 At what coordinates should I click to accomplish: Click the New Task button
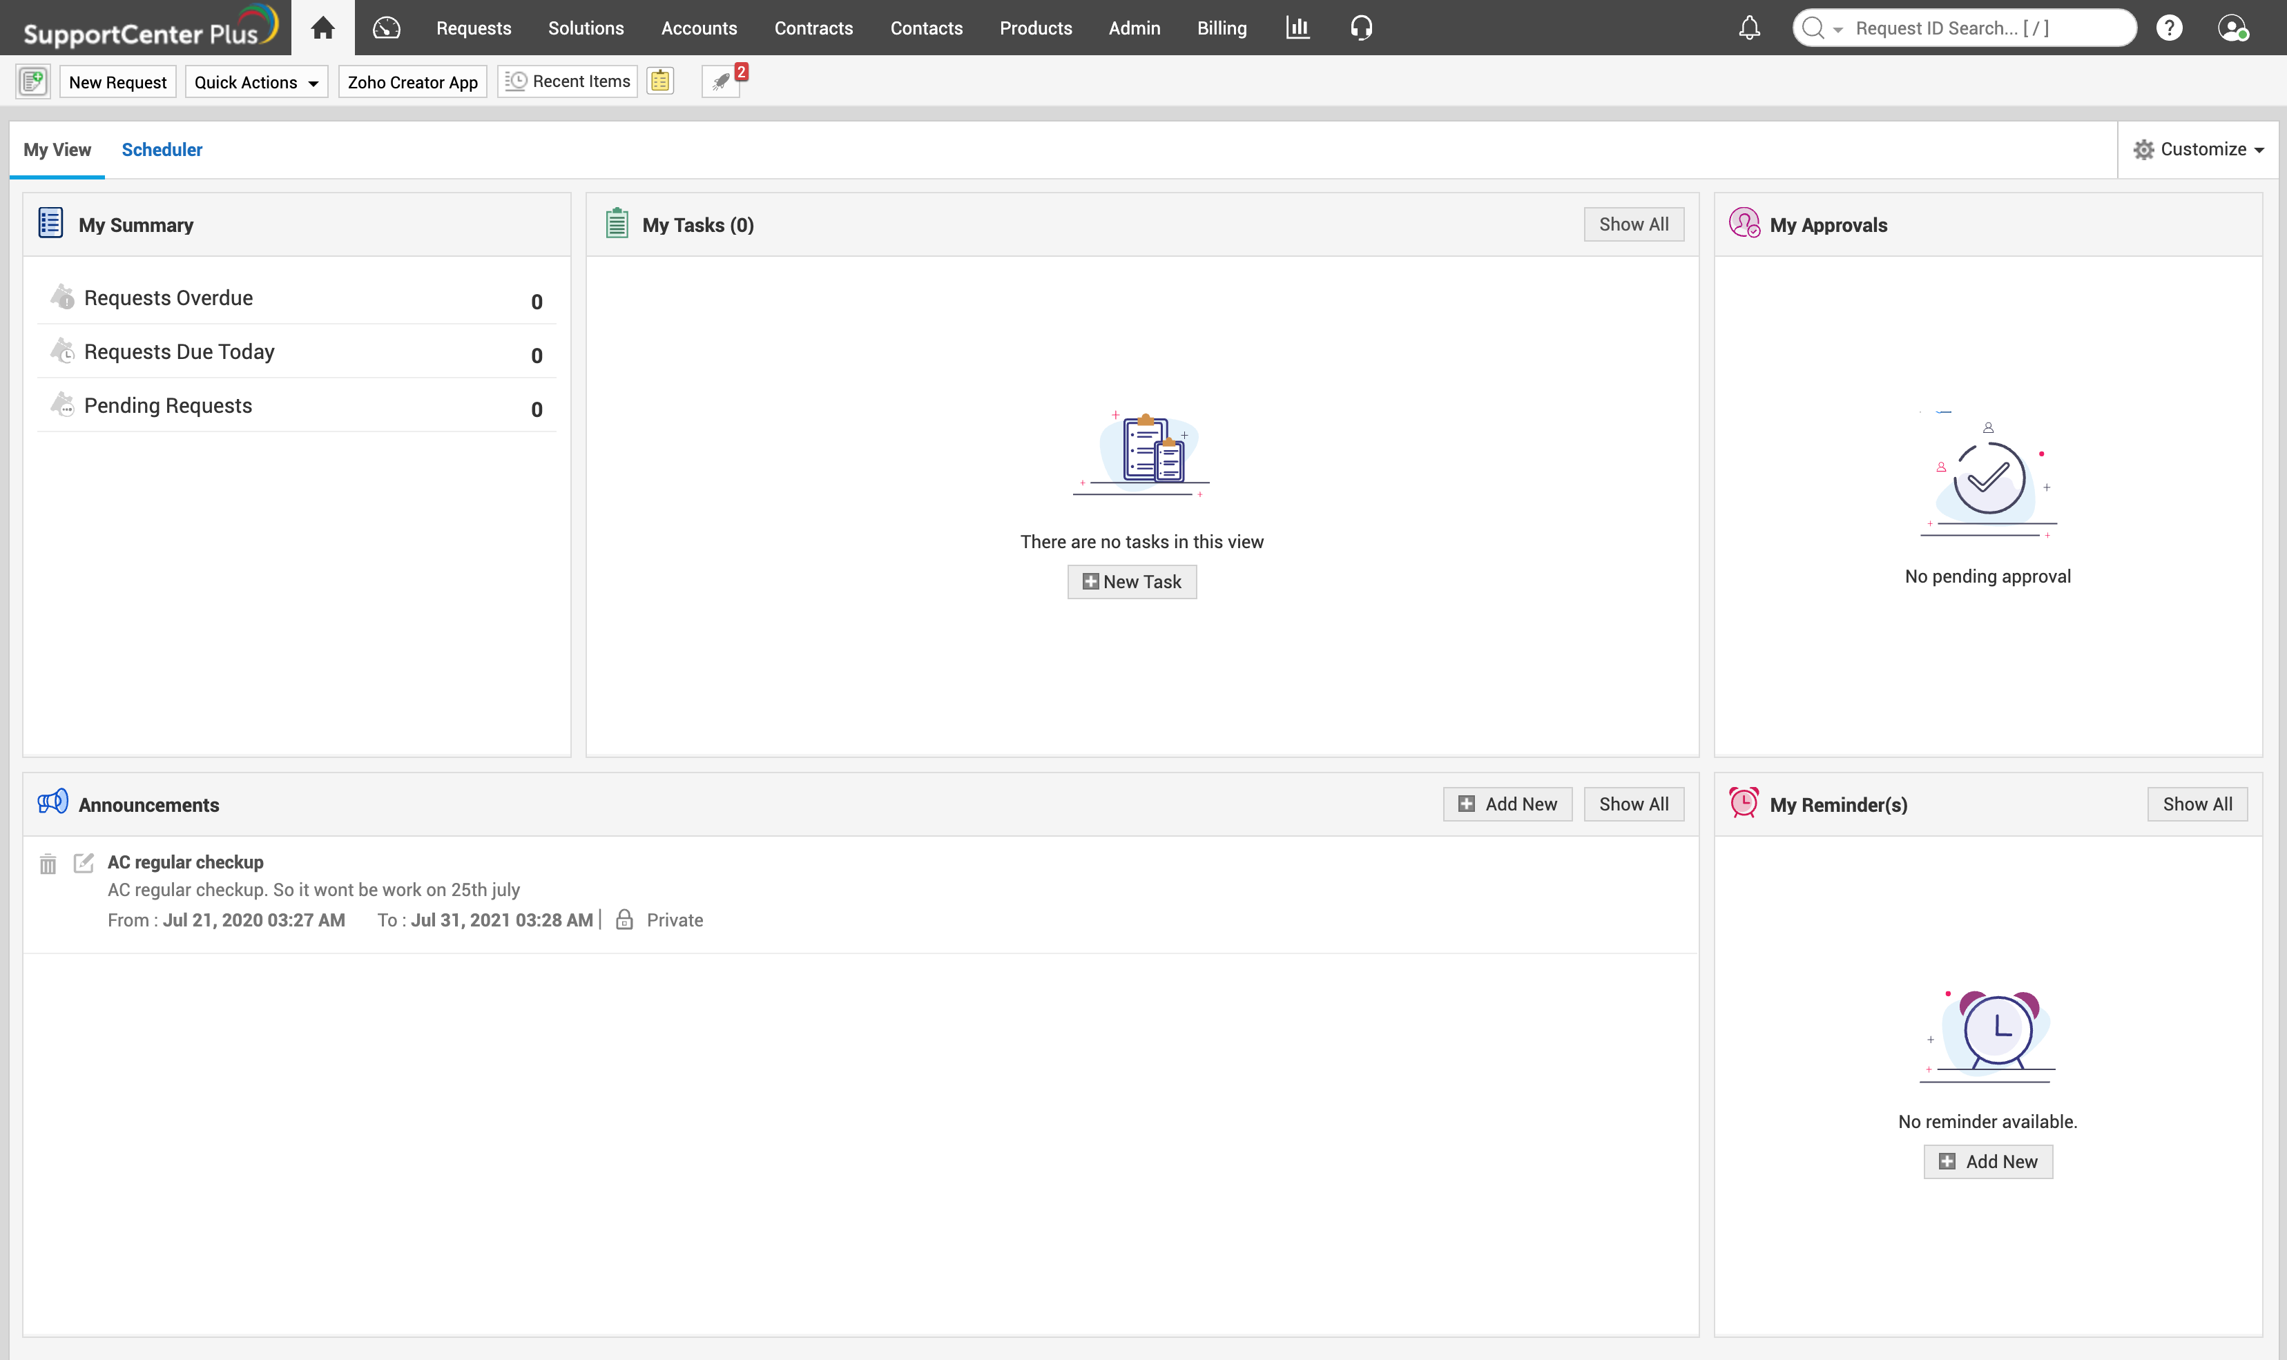(x=1131, y=582)
